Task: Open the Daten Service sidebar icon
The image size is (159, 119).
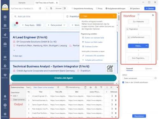Action: point(5,75)
